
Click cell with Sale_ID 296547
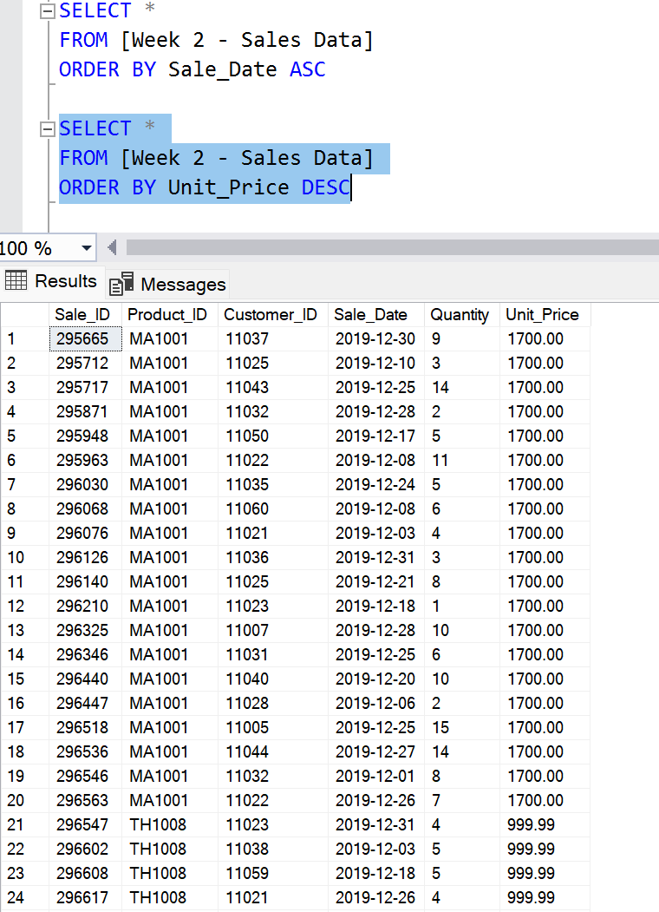(x=86, y=824)
